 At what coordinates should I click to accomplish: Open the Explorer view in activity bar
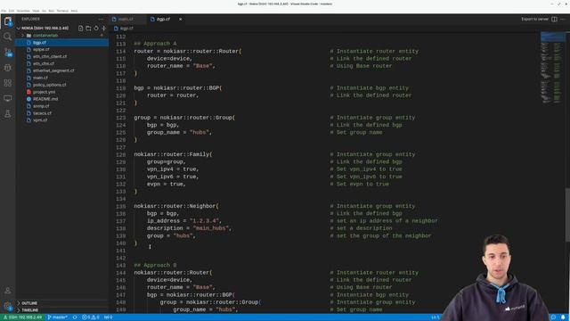(8, 21)
